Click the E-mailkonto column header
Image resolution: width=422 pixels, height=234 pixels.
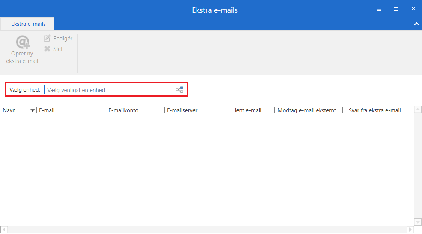pyautogui.click(x=123, y=110)
